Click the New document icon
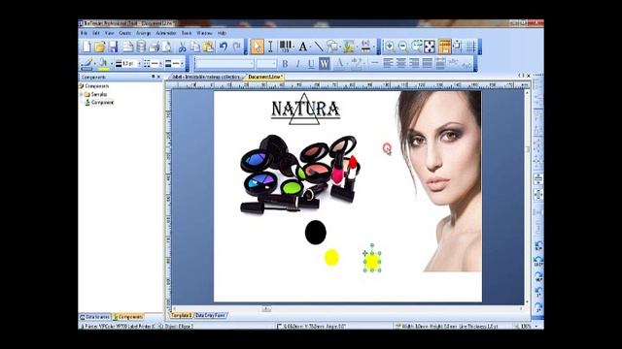622x349 pixels. tap(86, 47)
